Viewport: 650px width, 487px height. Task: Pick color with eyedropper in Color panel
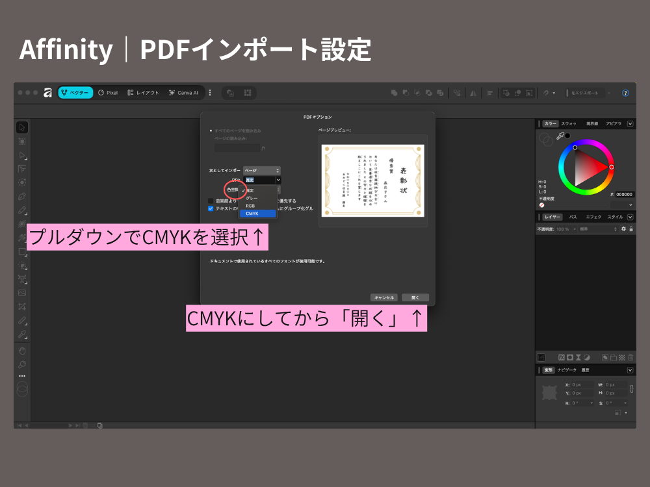click(x=560, y=136)
